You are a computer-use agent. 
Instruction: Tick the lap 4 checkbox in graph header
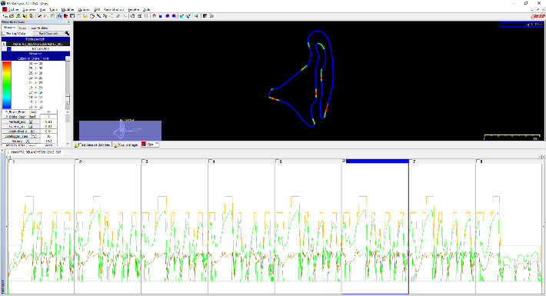210,161
